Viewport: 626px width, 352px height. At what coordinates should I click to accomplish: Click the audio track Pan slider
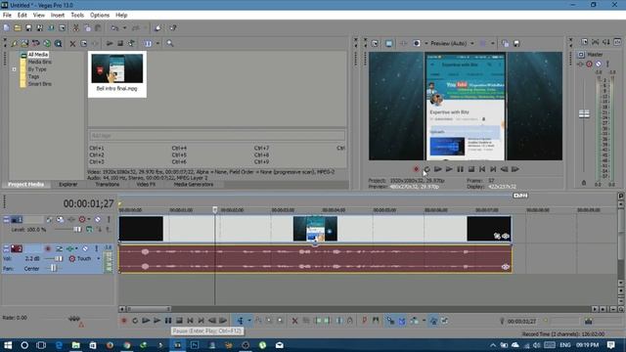click(x=53, y=269)
